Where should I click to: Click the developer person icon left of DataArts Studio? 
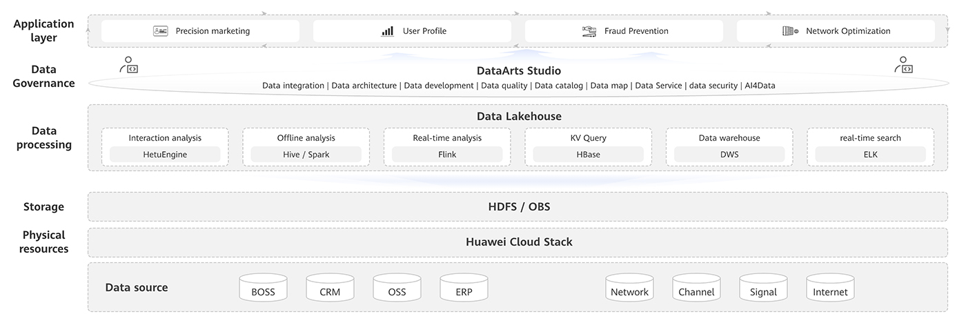pos(129,65)
